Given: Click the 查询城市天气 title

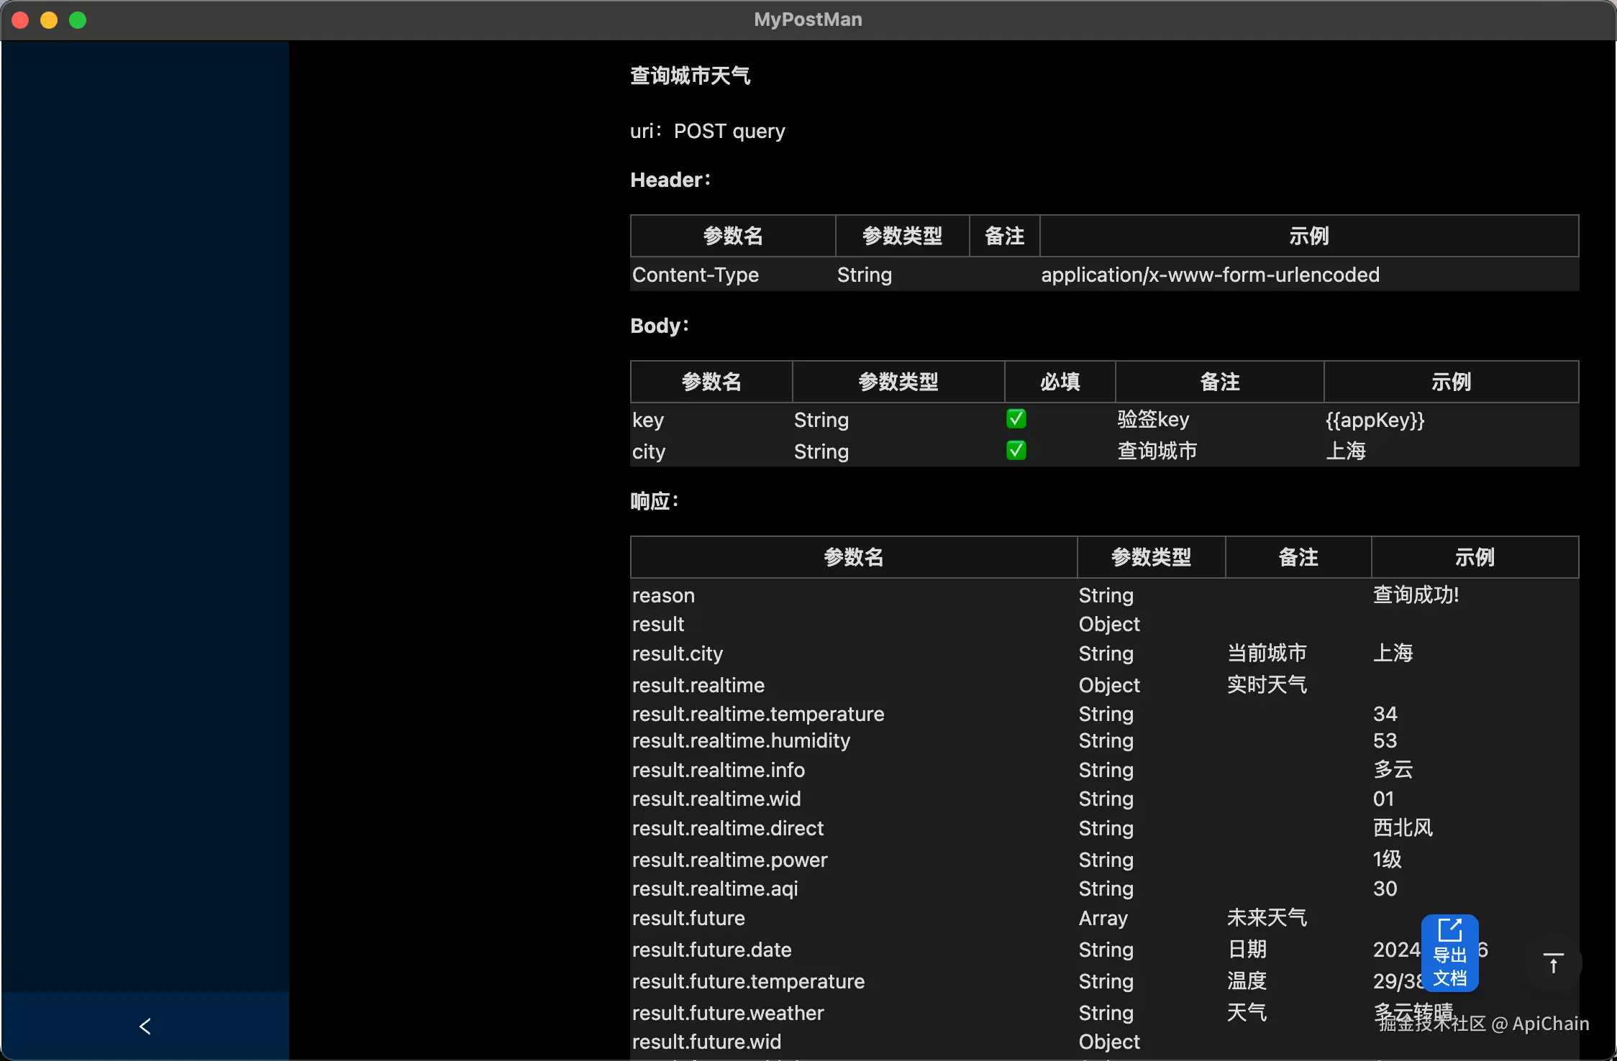Looking at the screenshot, I should point(690,75).
